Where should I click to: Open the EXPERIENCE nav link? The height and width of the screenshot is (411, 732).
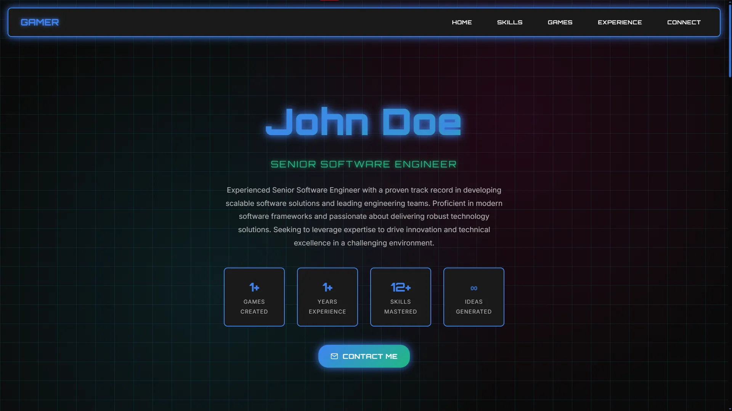click(620, 22)
